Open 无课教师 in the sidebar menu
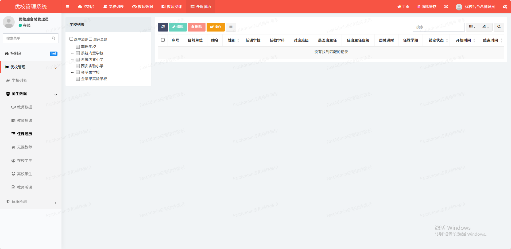 tap(25, 147)
